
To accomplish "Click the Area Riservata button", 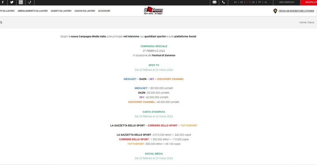I will point(286,2).
